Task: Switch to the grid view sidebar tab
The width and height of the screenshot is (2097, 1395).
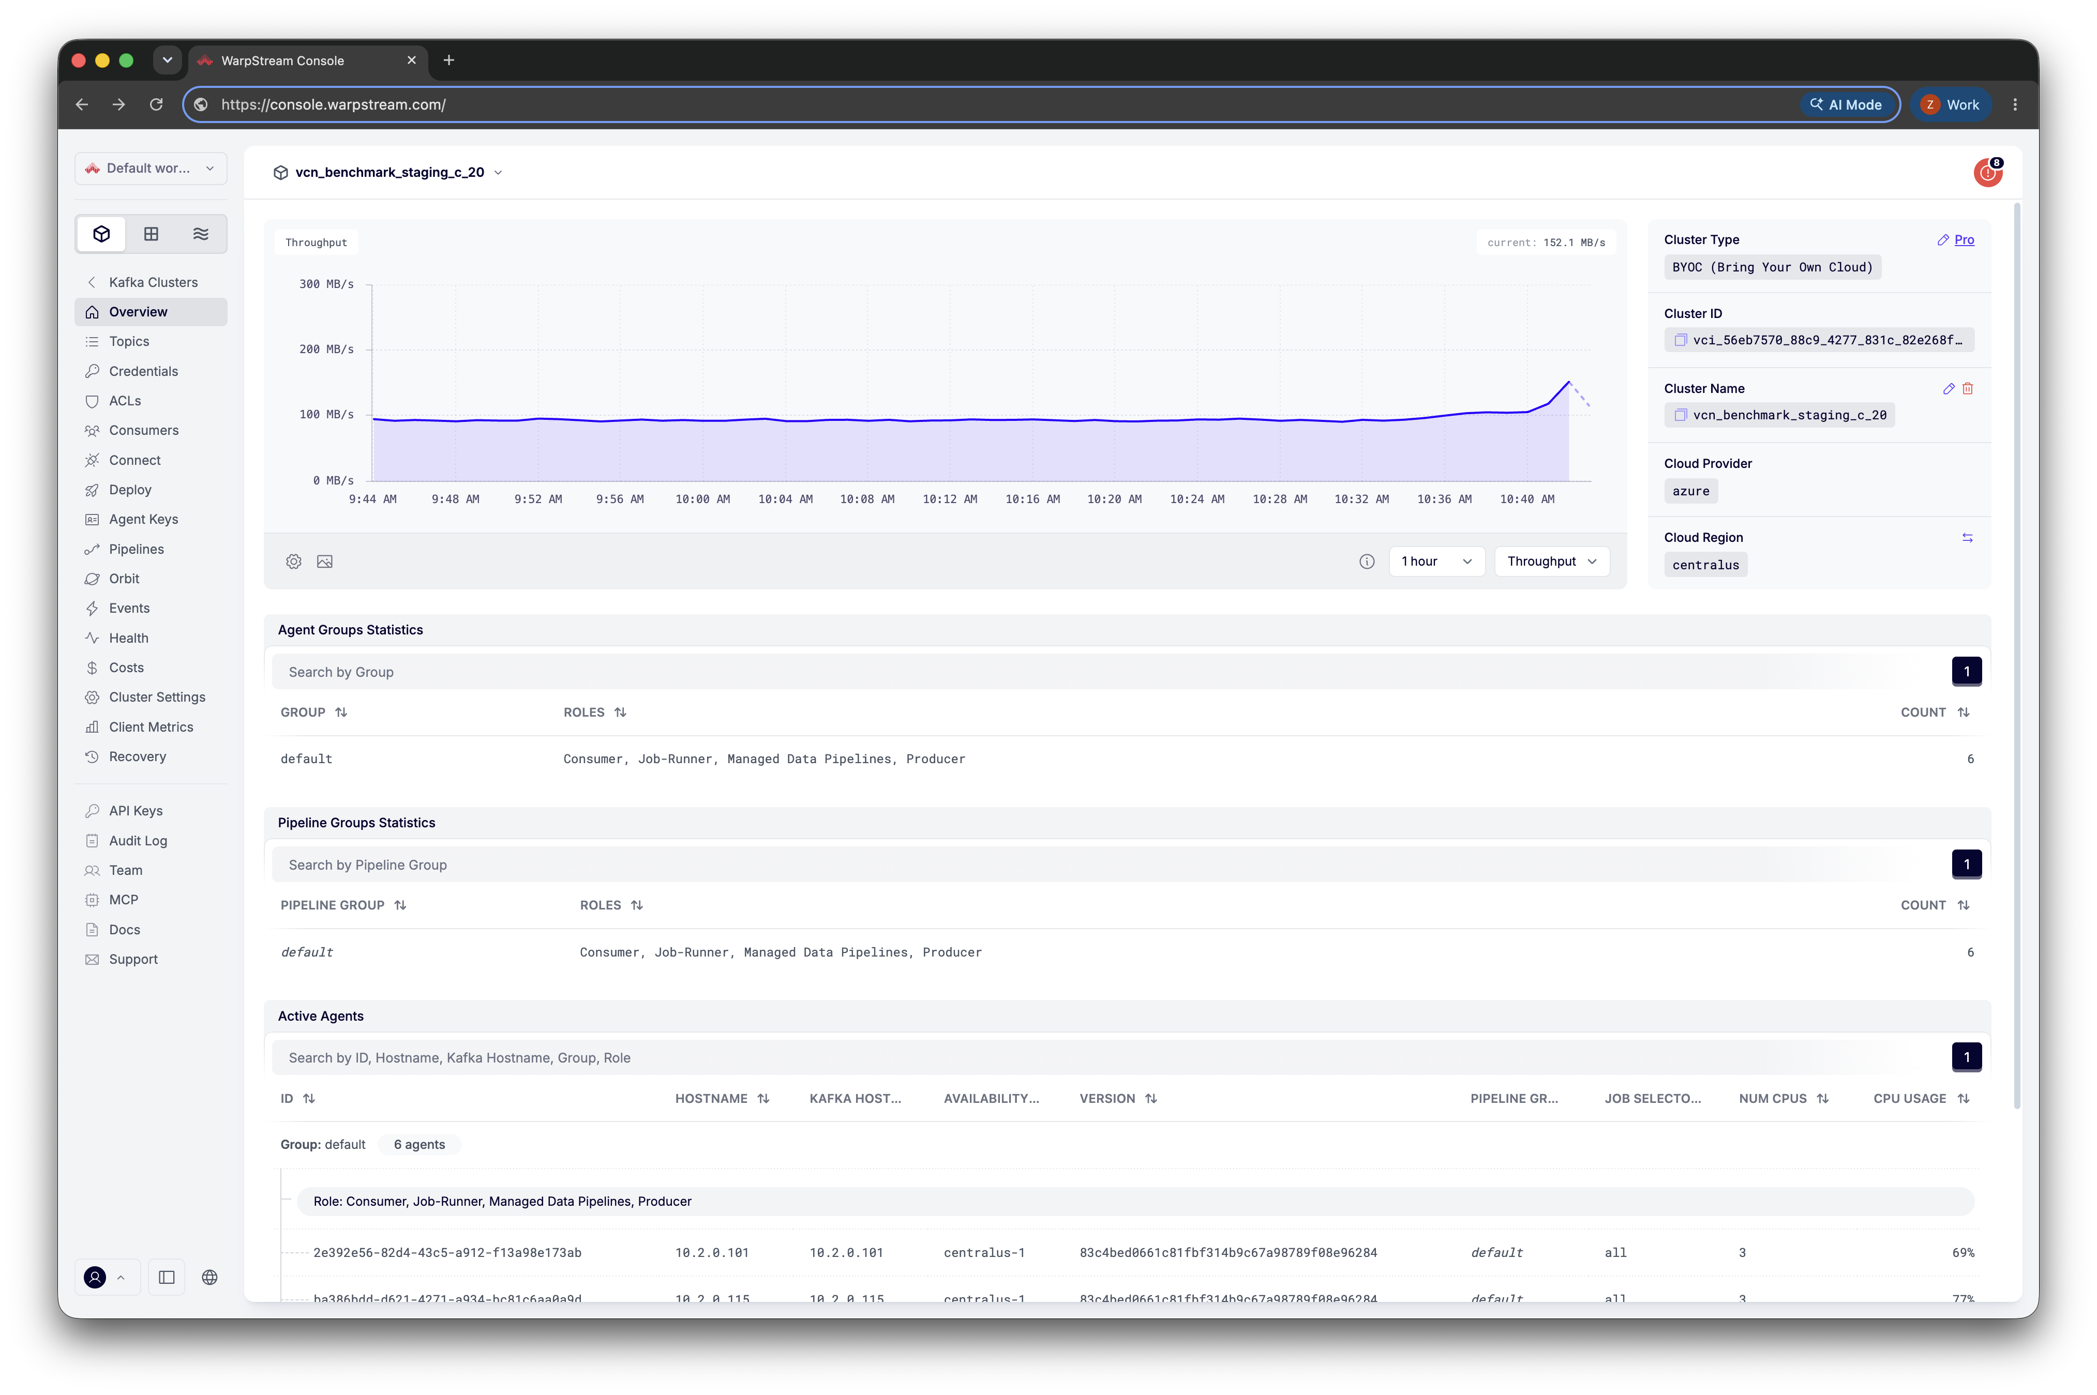Action: (x=152, y=234)
